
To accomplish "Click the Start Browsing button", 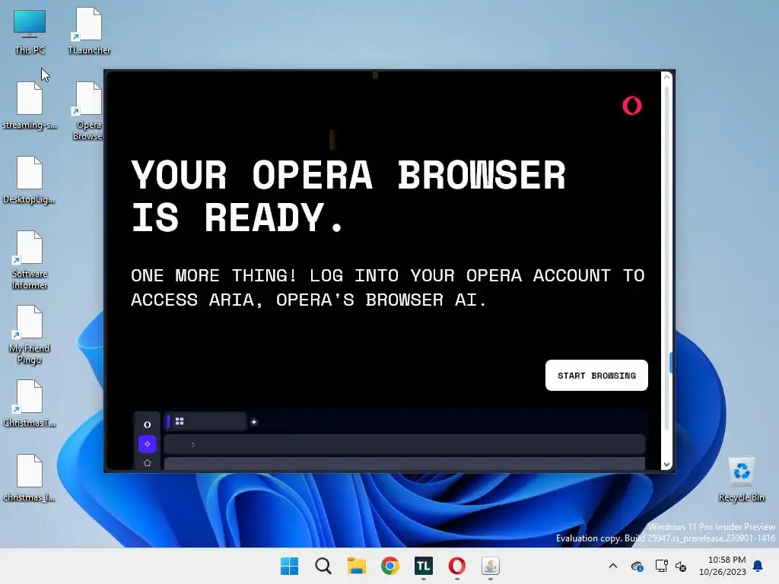I will pos(596,376).
